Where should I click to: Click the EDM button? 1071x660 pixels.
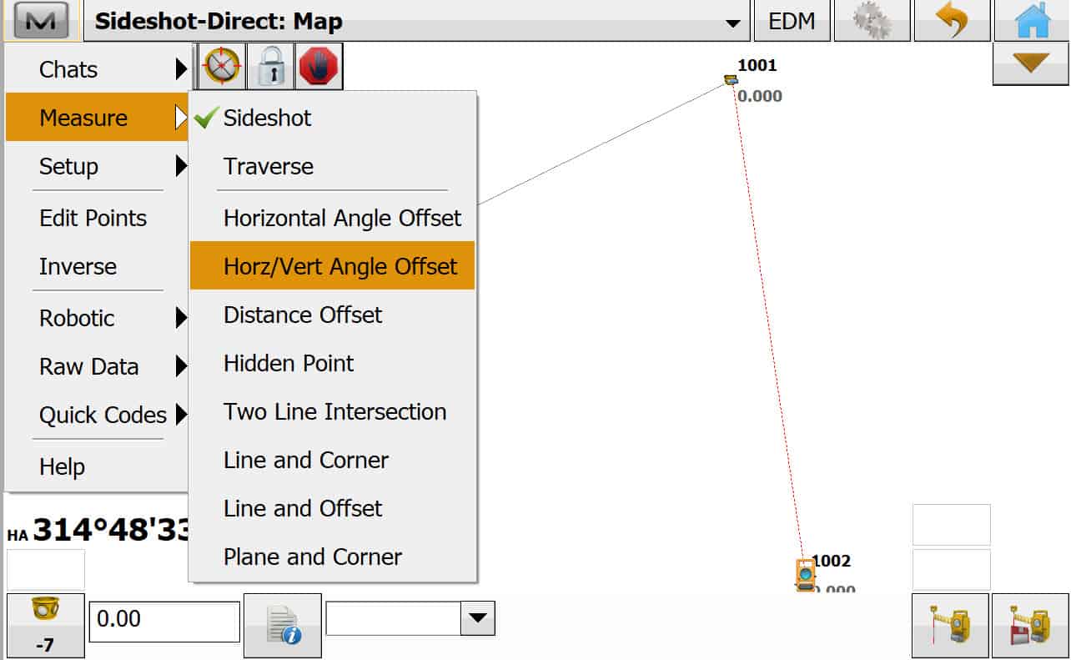pos(792,21)
